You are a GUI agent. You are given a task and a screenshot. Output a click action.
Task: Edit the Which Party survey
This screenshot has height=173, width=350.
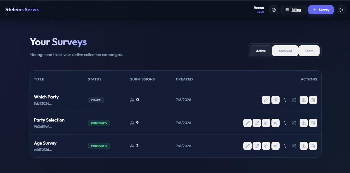tap(266, 100)
